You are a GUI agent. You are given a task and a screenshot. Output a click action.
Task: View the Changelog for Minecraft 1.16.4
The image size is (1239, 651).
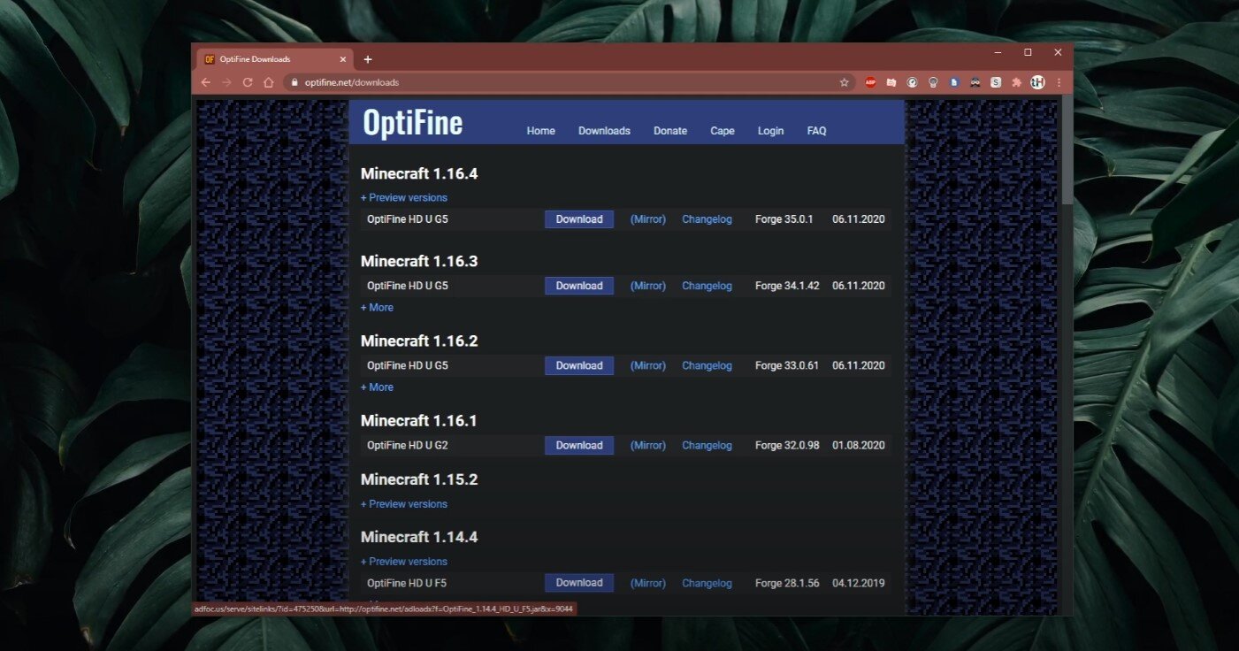(707, 219)
